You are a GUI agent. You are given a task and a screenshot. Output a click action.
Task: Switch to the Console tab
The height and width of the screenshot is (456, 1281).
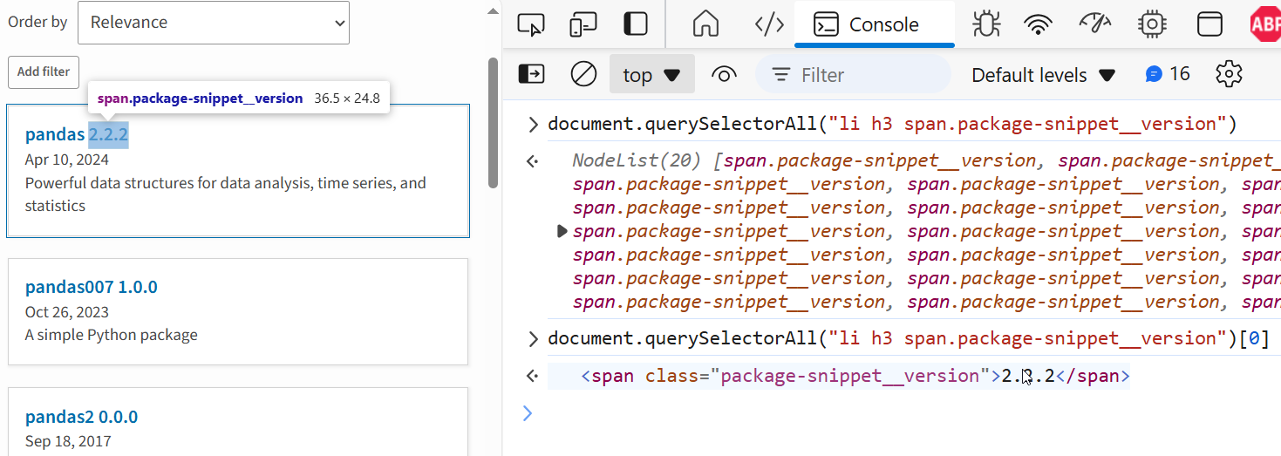[x=874, y=24]
